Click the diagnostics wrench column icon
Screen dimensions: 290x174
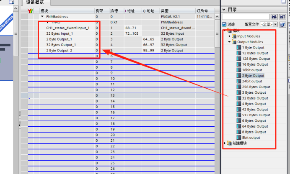[x=30, y=11]
